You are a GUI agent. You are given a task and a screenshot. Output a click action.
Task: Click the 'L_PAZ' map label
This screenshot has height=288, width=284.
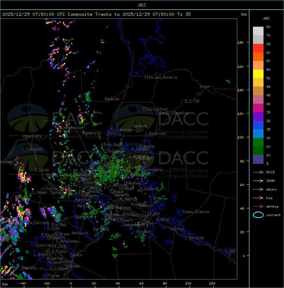[230, 251]
